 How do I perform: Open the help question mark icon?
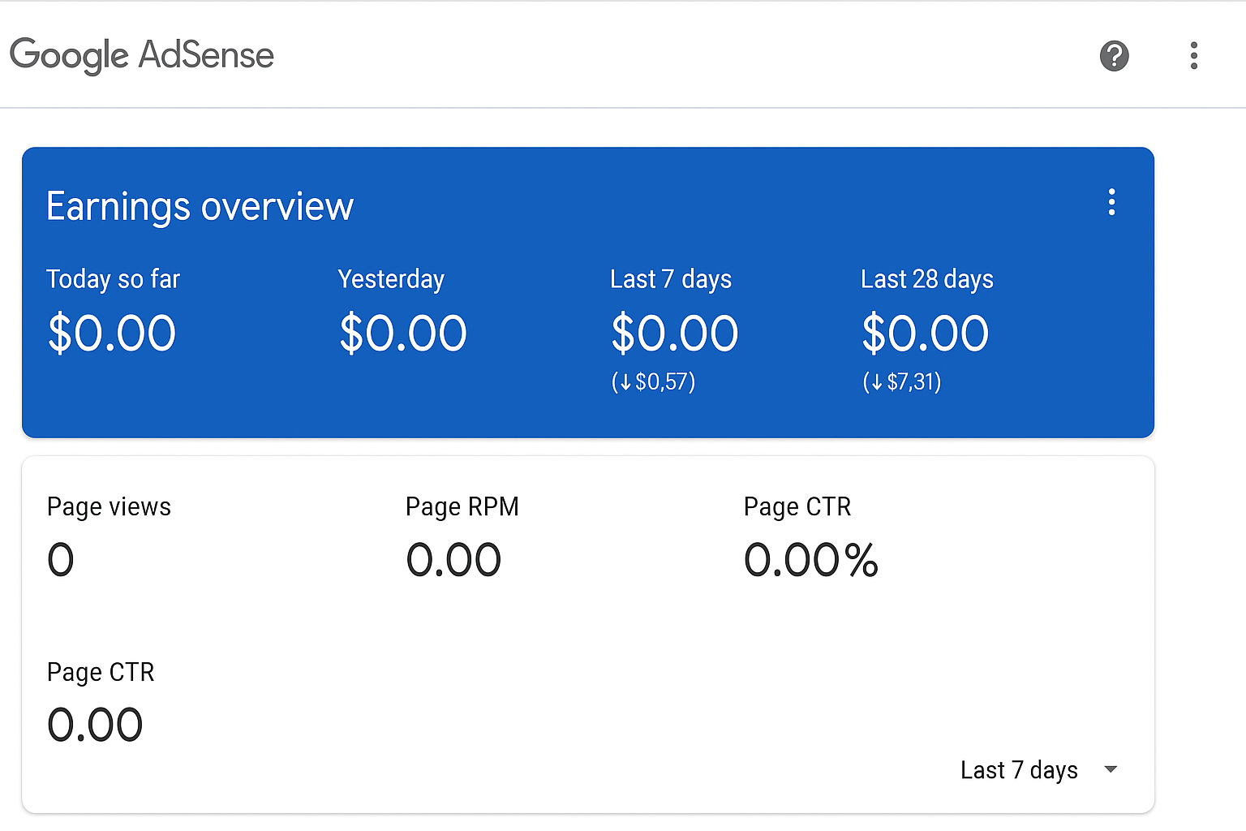pos(1114,56)
